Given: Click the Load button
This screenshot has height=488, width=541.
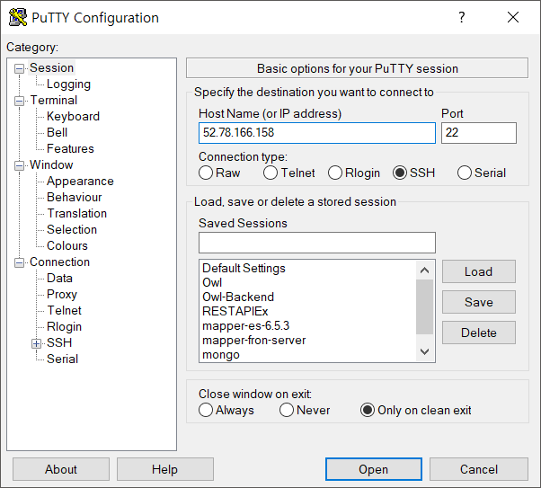Looking at the screenshot, I should (x=479, y=272).
